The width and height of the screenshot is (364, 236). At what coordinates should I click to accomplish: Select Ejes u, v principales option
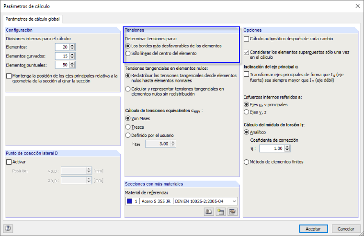[x=246, y=105]
